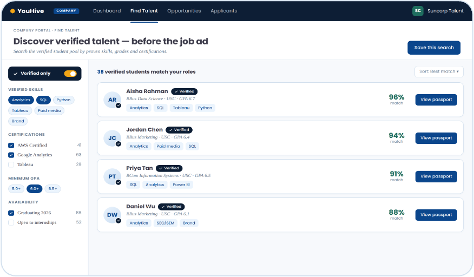Image resolution: width=474 pixels, height=277 pixels.
Task: Click Aisha Rahman's AR avatar
Action: click(112, 100)
